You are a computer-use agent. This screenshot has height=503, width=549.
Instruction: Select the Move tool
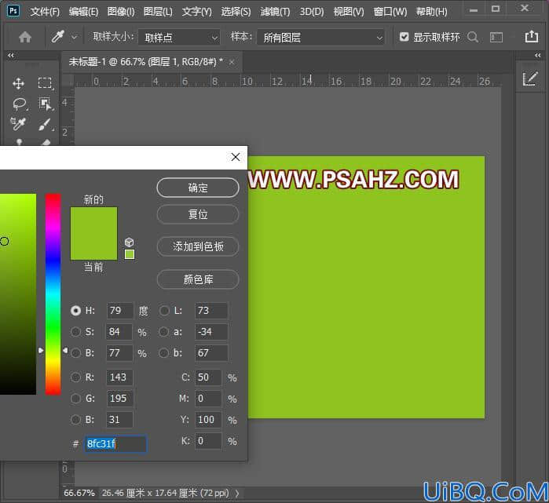coord(18,83)
